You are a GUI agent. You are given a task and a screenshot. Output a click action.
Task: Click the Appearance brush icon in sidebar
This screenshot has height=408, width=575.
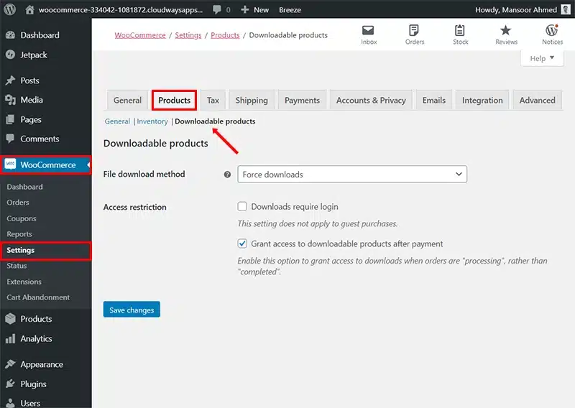coord(10,364)
